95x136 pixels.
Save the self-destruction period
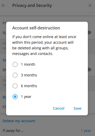pyautogui.click(x=77, y=108)
